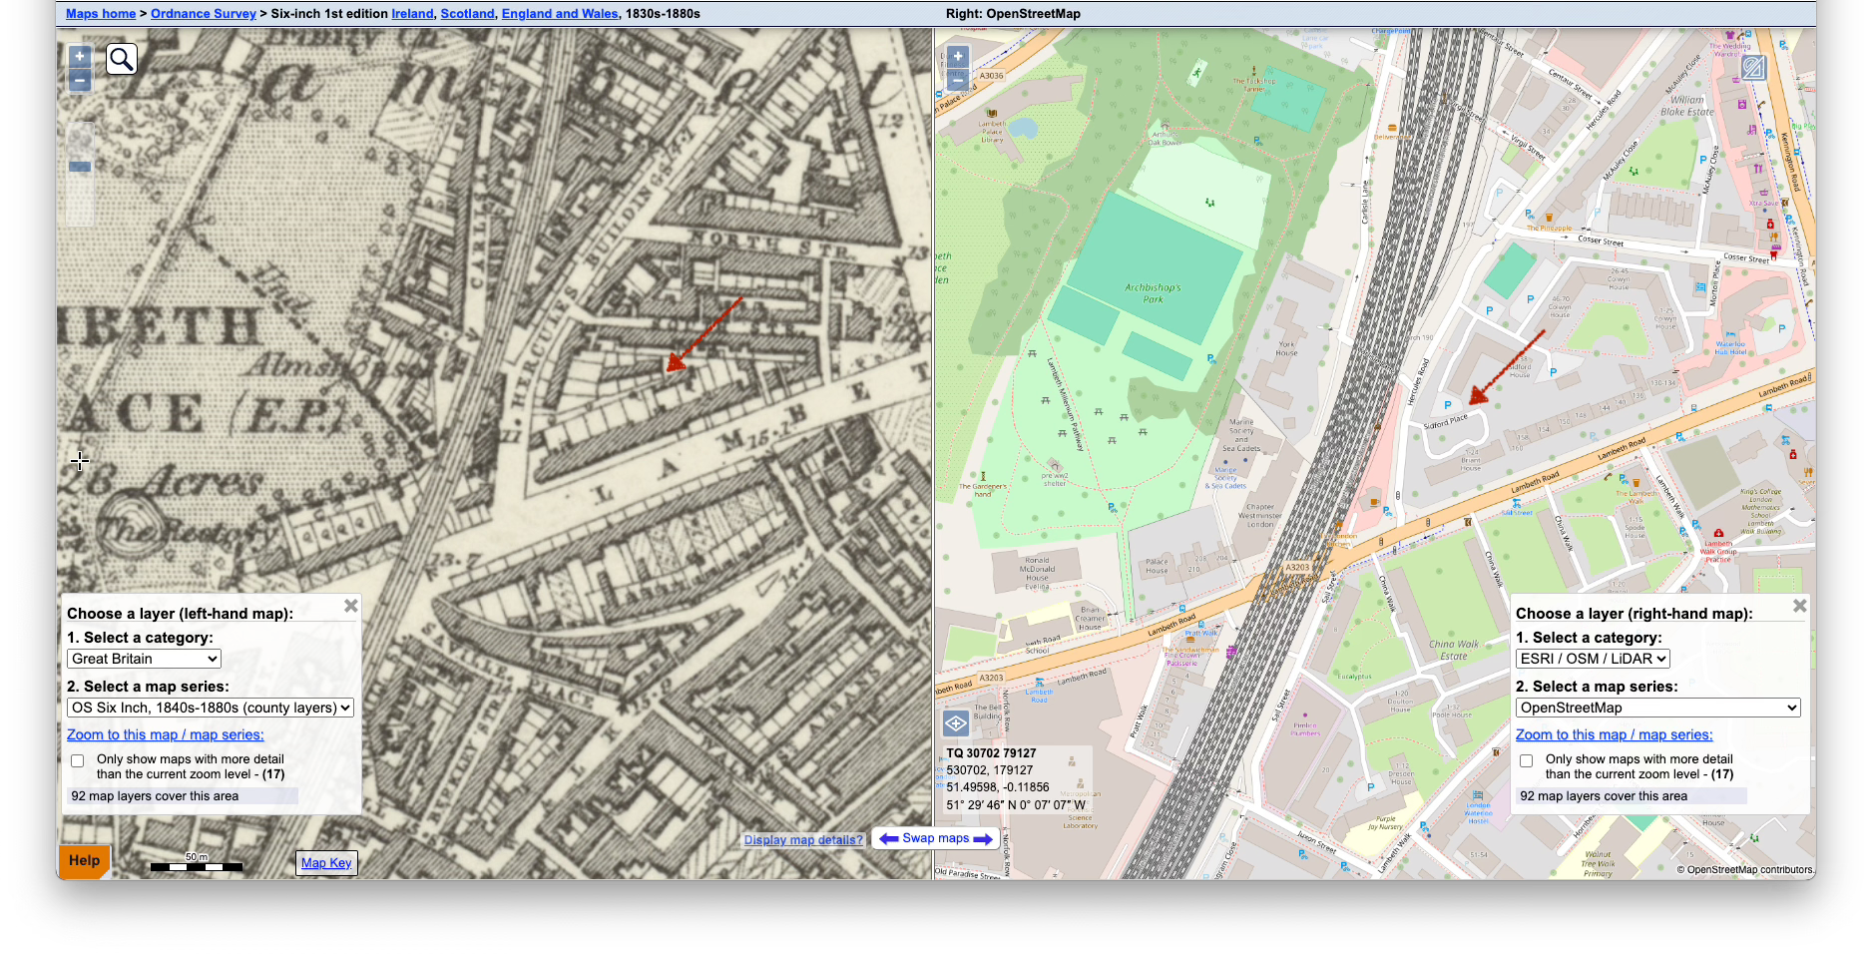
Task: Adjust the left map transparency slider handle
Action: click(80, 167)
